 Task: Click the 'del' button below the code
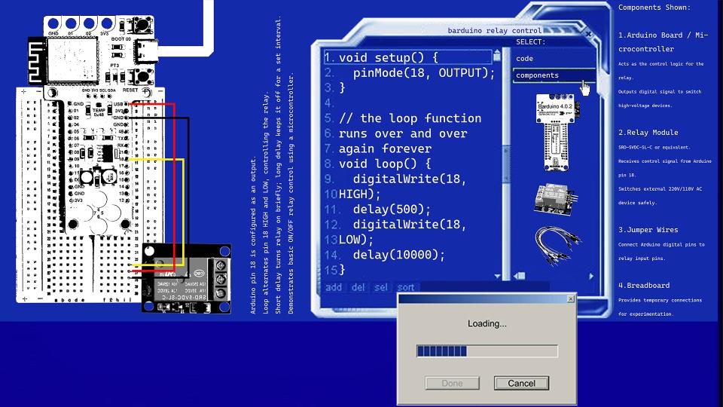358,287
